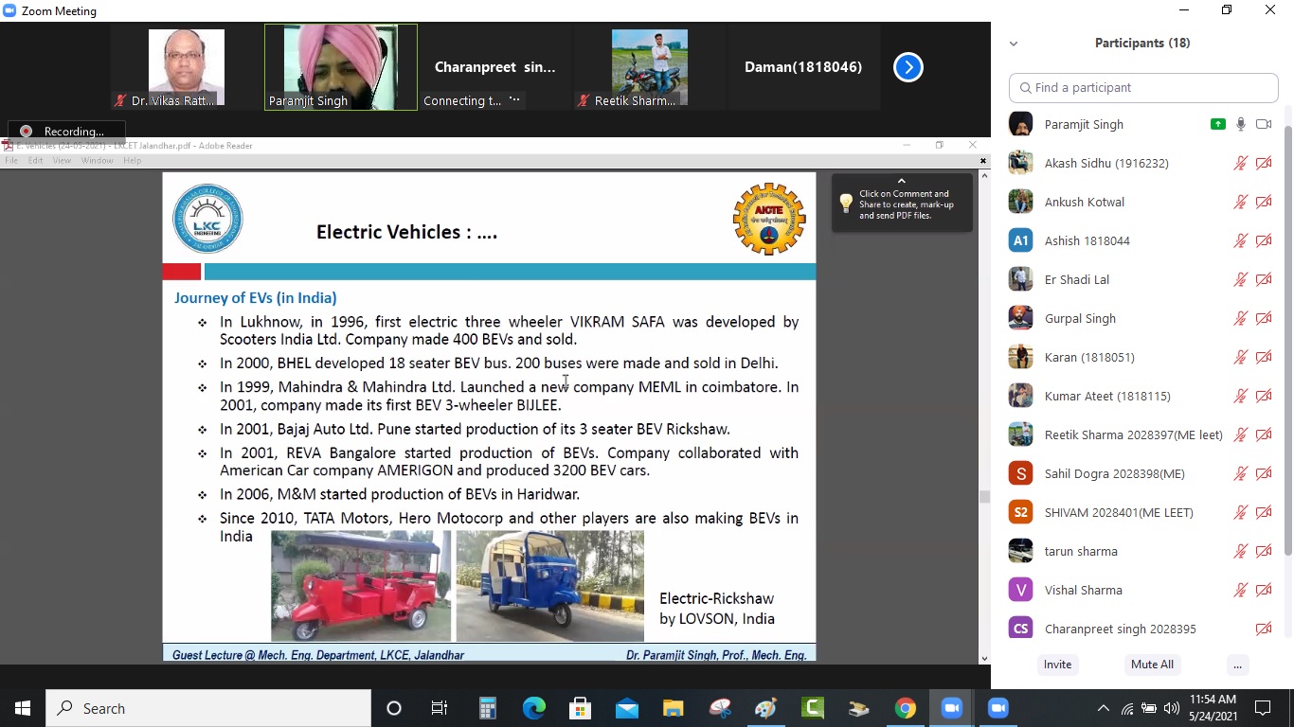Click Ashish 1818044's A1 avatar
The height and width of the screenshot is (727, 1294).
coord(1020,240)
